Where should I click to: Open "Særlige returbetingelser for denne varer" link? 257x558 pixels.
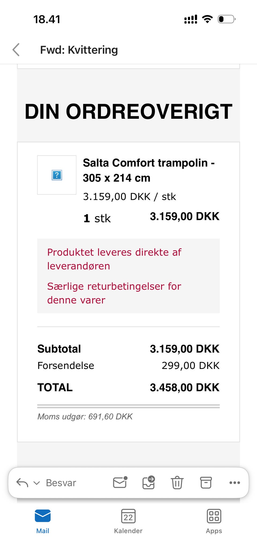(114, 293)
